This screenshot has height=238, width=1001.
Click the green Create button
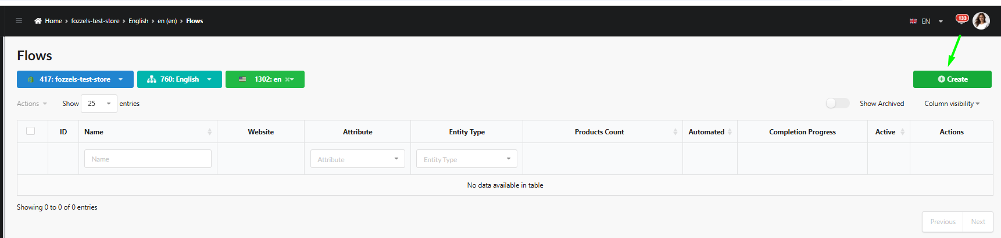pos(952,79)
